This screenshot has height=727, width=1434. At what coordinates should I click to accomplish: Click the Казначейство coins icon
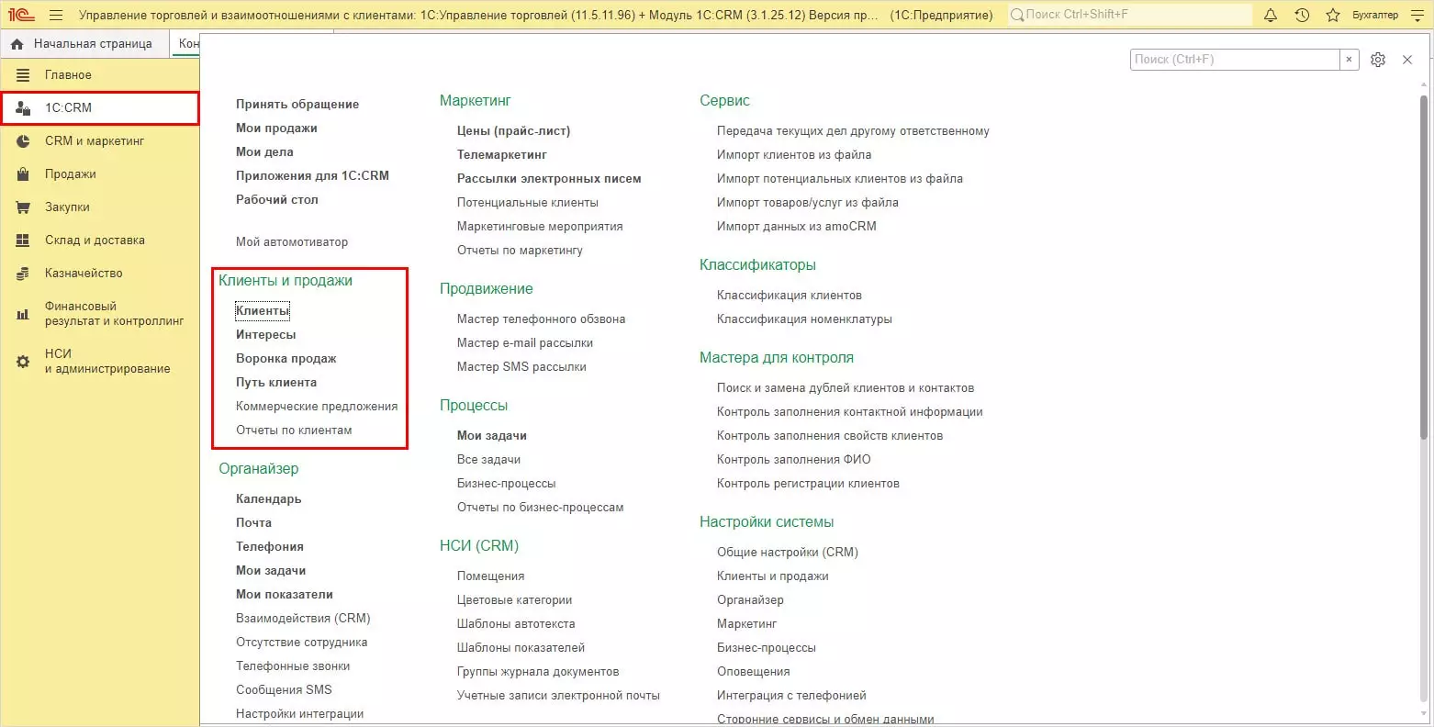(x=23, y=274)
